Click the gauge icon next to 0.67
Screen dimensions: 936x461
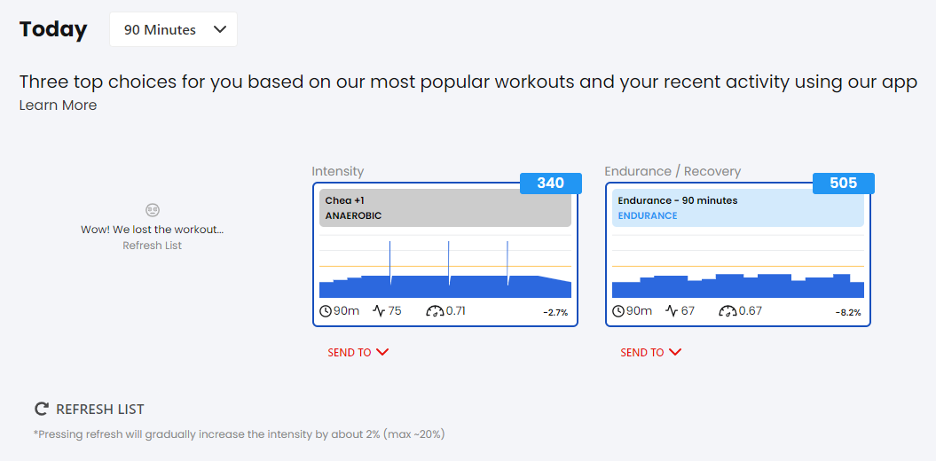(728, 310)
